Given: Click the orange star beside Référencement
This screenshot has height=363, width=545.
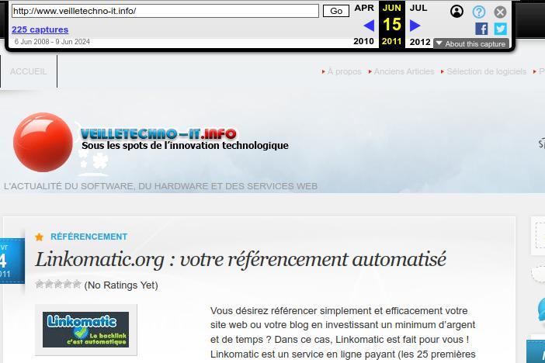Looking at the screenshot, I should [40, 237].
